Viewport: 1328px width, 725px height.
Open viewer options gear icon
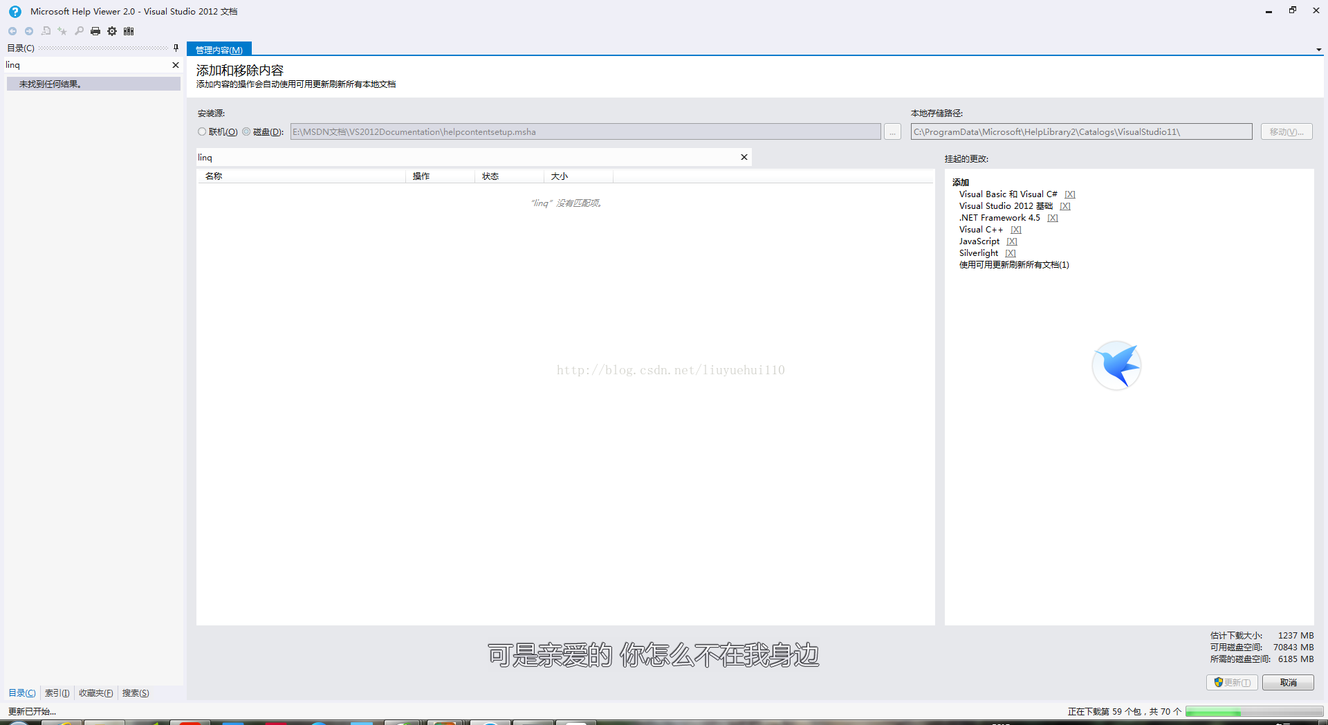pos(112,31)
